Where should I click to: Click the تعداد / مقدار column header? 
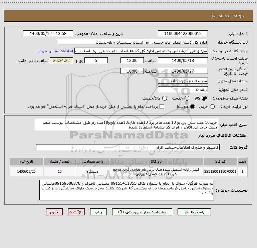tap(60, 162)
